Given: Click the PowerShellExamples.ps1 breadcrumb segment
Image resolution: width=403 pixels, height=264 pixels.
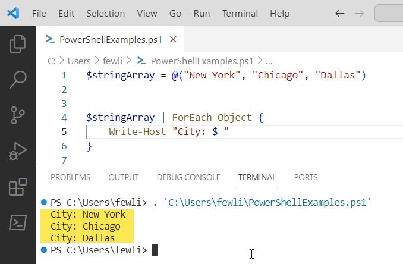Looking at the screenshot, I should tap(196, 61).
